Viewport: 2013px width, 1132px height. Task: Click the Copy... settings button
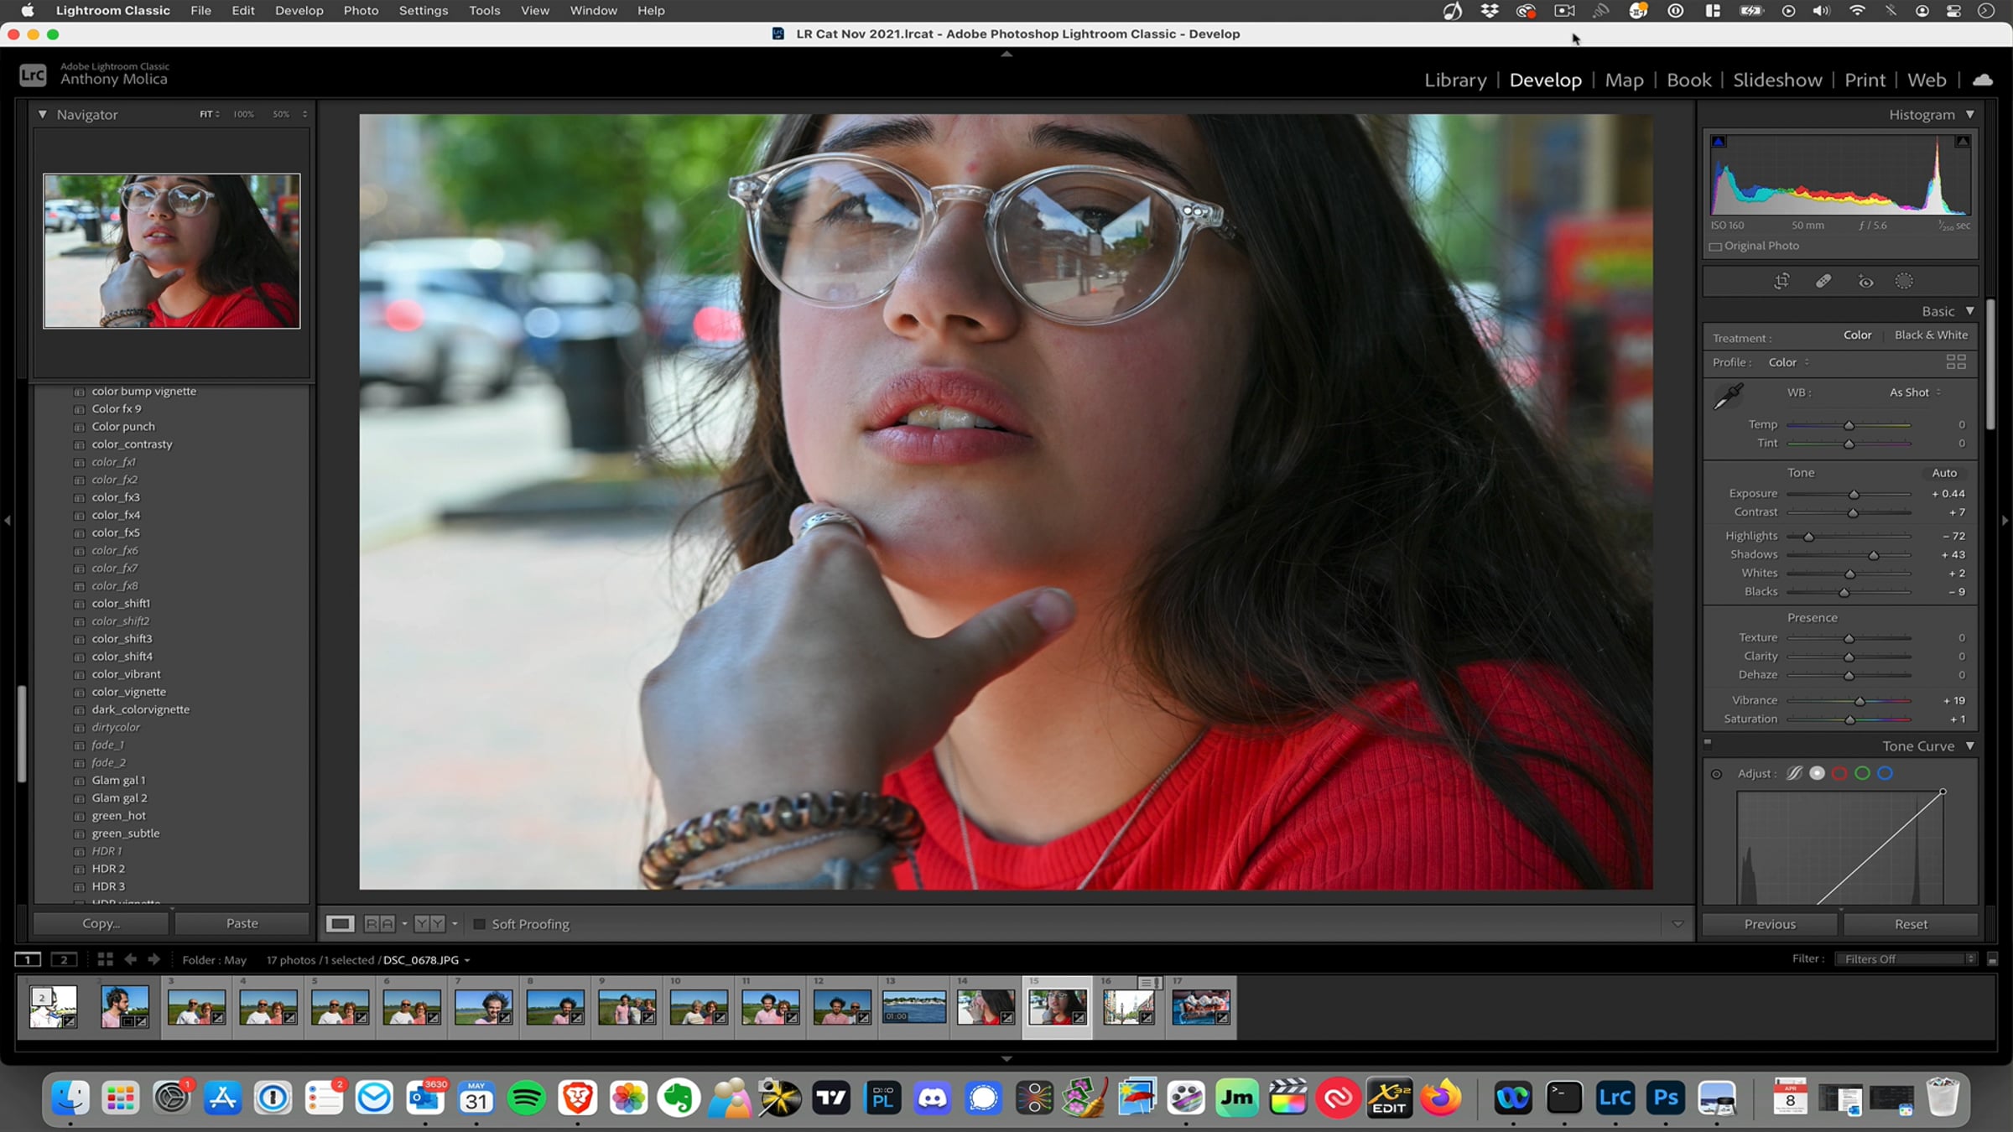pyautogui.click(x=101, y=923)
